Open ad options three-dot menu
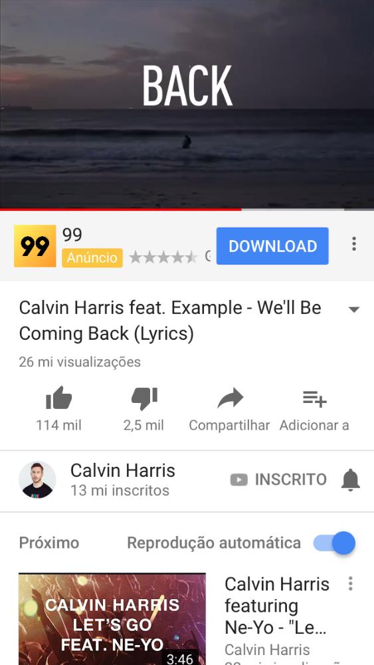Screen dimensions: 374x665 click(x=353, y=244)
